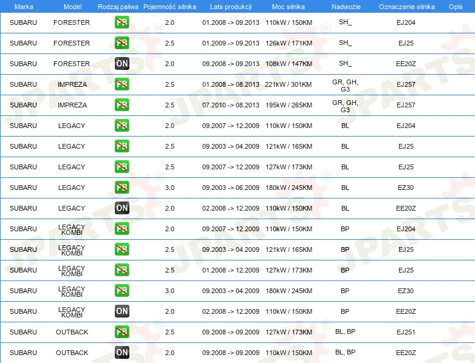
Task: Click the 221kW / 301KM power value
Action: (x=288, y=84)
